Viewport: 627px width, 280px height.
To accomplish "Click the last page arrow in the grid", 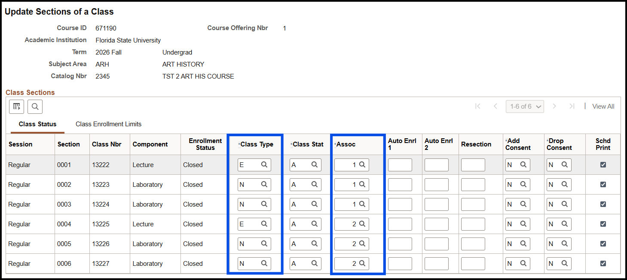I will click(572, 106).
